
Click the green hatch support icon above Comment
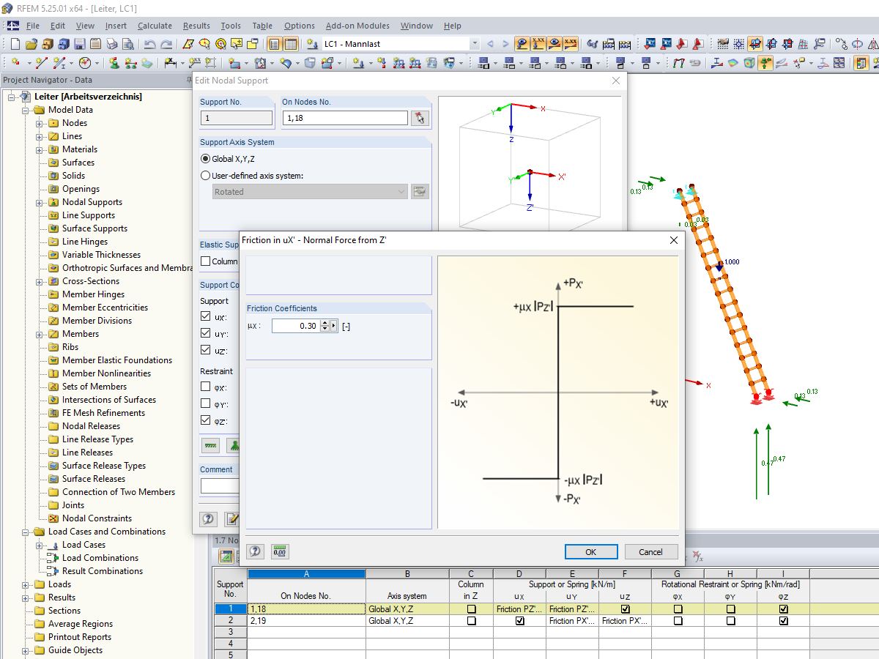(211, 445)
